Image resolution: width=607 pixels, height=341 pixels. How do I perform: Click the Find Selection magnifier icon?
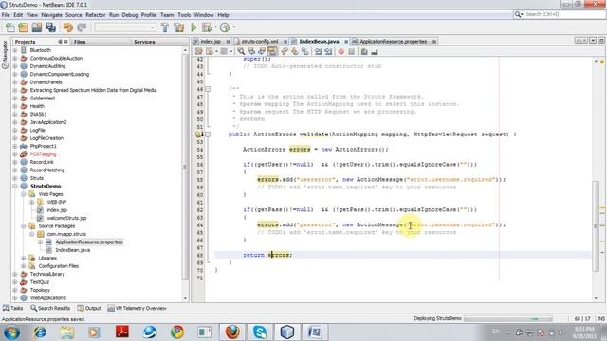coord(241,51)
